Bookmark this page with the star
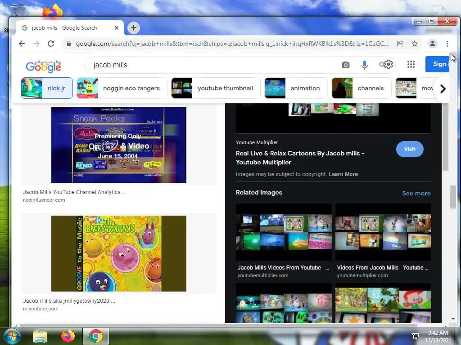461x345 pixels. click(415, 44)
